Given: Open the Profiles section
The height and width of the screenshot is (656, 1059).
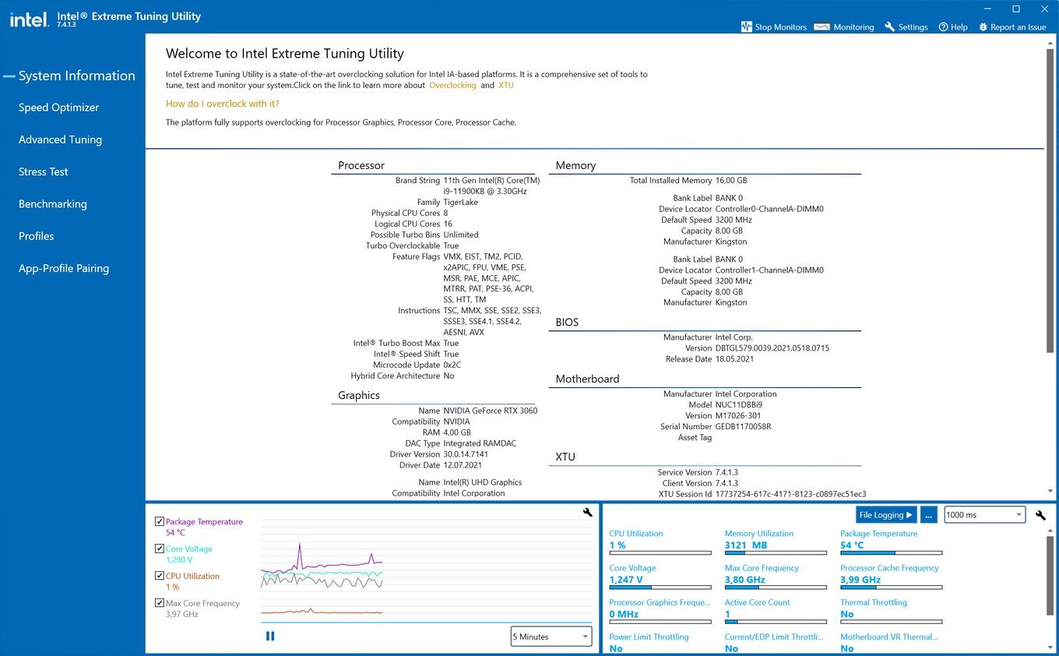Looking at the screenshot, I should pos(37,236).
